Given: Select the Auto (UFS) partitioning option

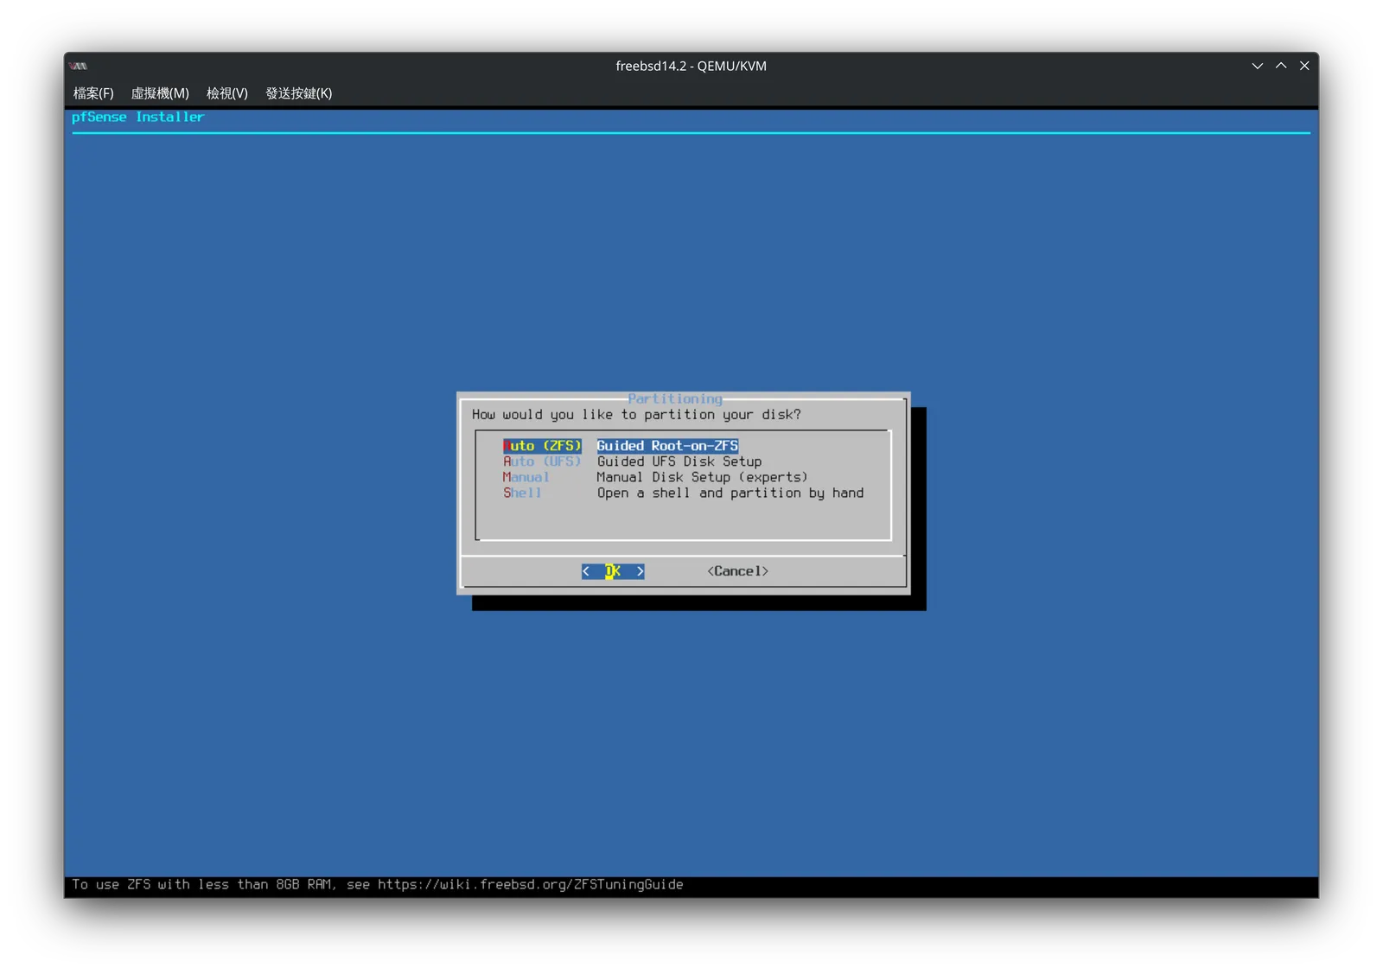Looking at the screenshot, I should click(x=542, y=462).
